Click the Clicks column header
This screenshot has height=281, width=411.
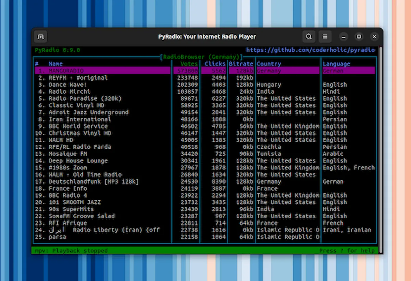(215, 64)
